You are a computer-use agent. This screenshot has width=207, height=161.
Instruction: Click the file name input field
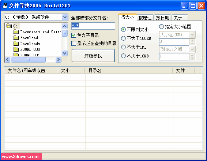click(93, 26)
